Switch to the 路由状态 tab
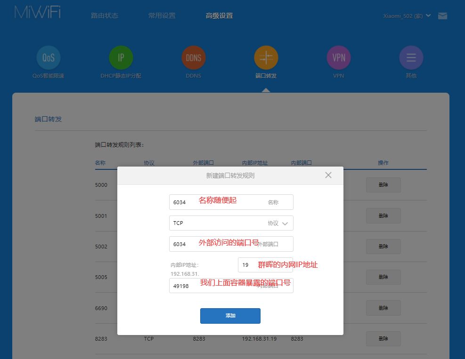 click(105, 16)
